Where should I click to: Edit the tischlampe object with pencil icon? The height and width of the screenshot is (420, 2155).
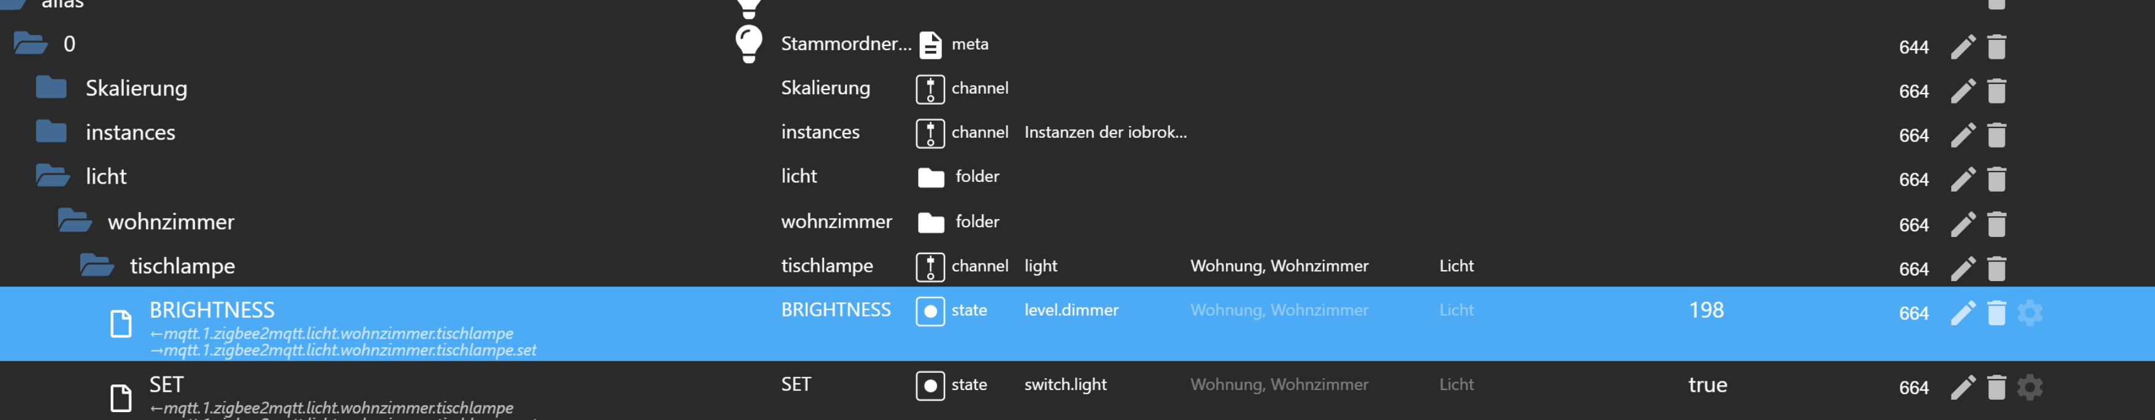1961,269
